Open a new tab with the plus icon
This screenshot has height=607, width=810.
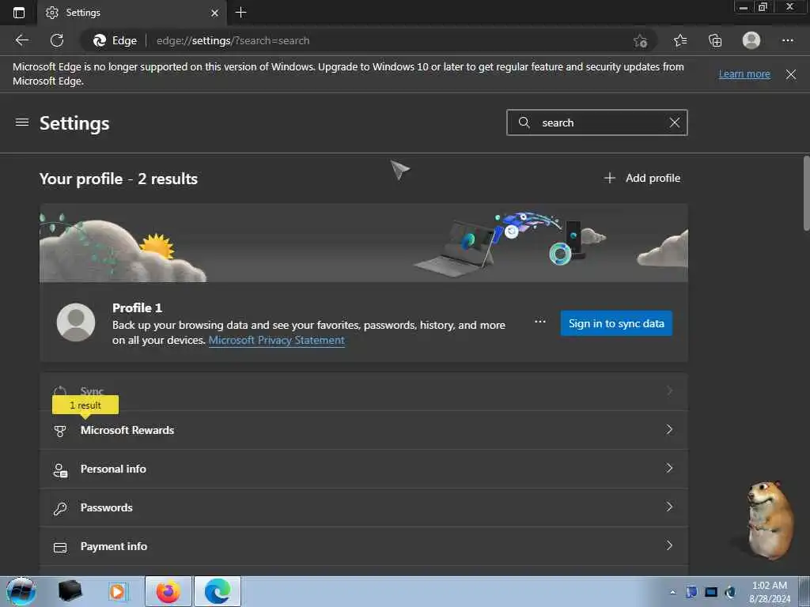(240, 13)
